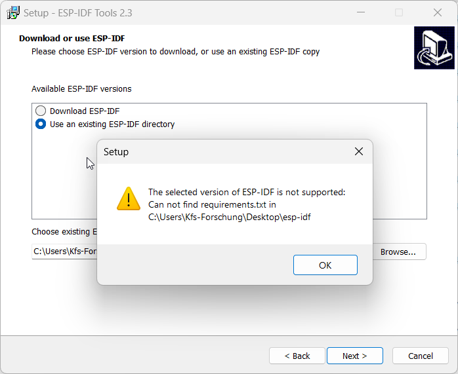
Task: Click the computer wizard image in header
Action: click(x=434, y=48)
